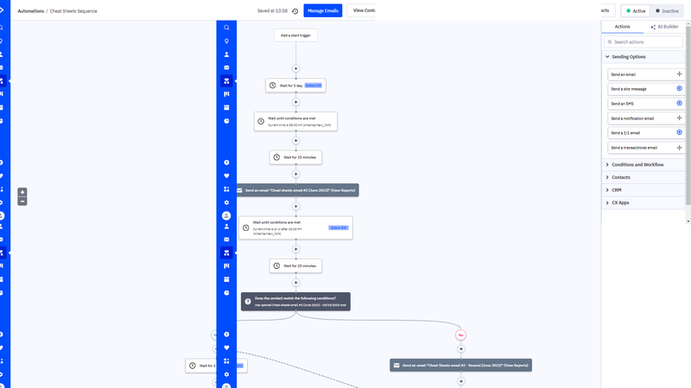This screenshot has height=388, width=691.
Task: Click the plus below the 06:00 PM wait step
Action: (x=295, y=249)
